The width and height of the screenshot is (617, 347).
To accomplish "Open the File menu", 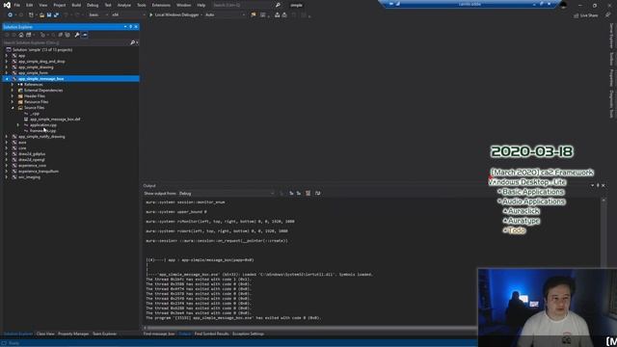I will [x=17, y=5].
